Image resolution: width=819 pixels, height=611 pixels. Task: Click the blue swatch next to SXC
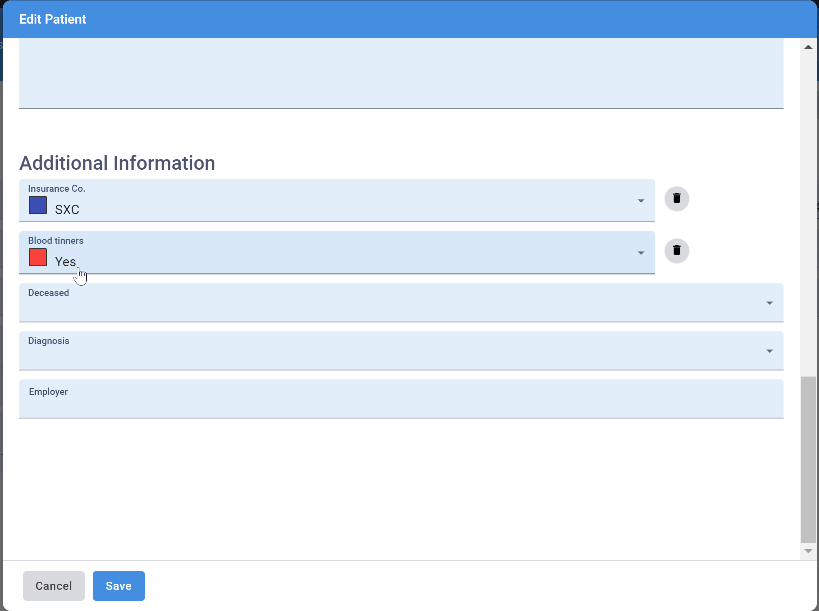[37, 206]
